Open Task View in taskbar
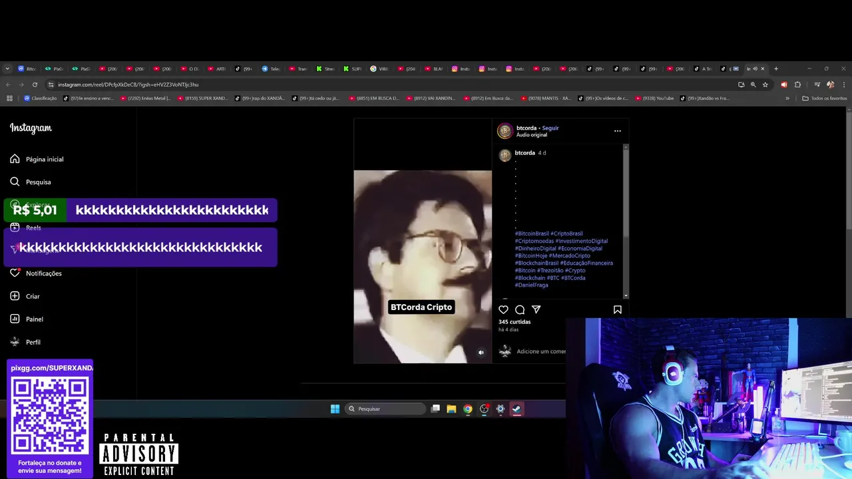The image size is (852, 479). coord(435,408)
